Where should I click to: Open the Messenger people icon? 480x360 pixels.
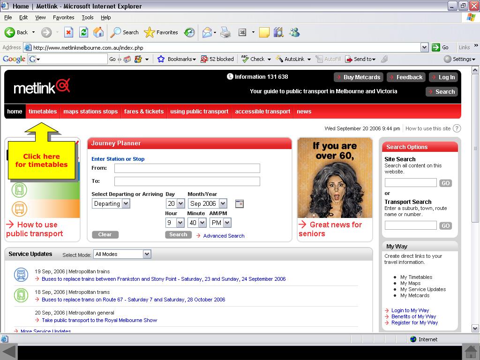click(294, 32)
